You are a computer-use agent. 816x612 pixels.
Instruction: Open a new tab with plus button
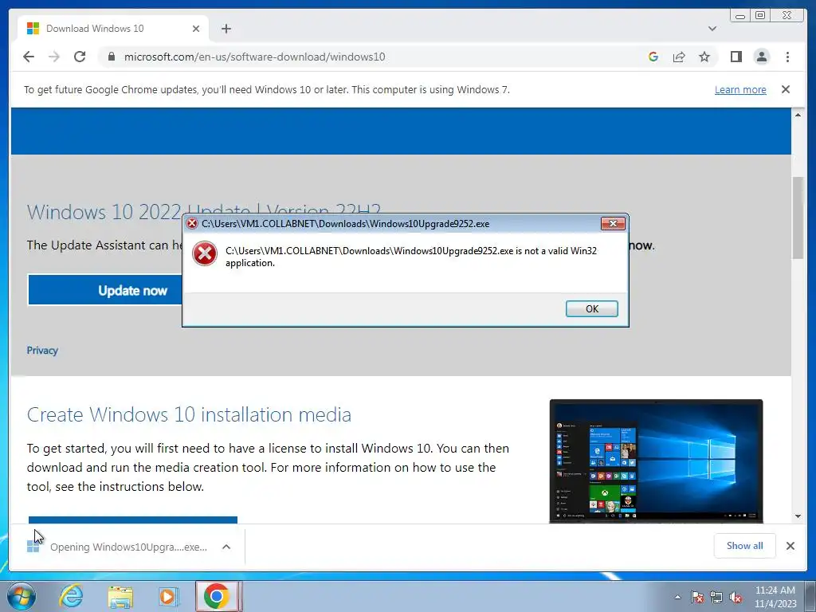click(x=226, y=29)
